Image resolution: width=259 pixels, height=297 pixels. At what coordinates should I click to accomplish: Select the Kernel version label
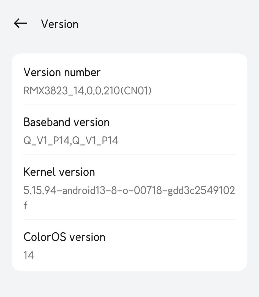coord(59,172)
